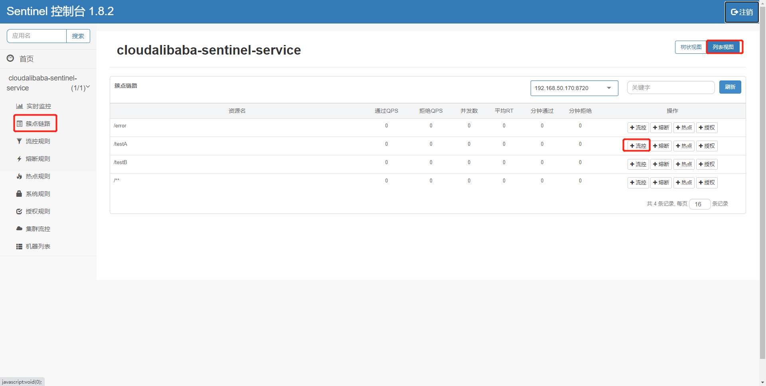Focus the 关键字 keyword input field
Screen dimensions: 766x386
point(671,87)
